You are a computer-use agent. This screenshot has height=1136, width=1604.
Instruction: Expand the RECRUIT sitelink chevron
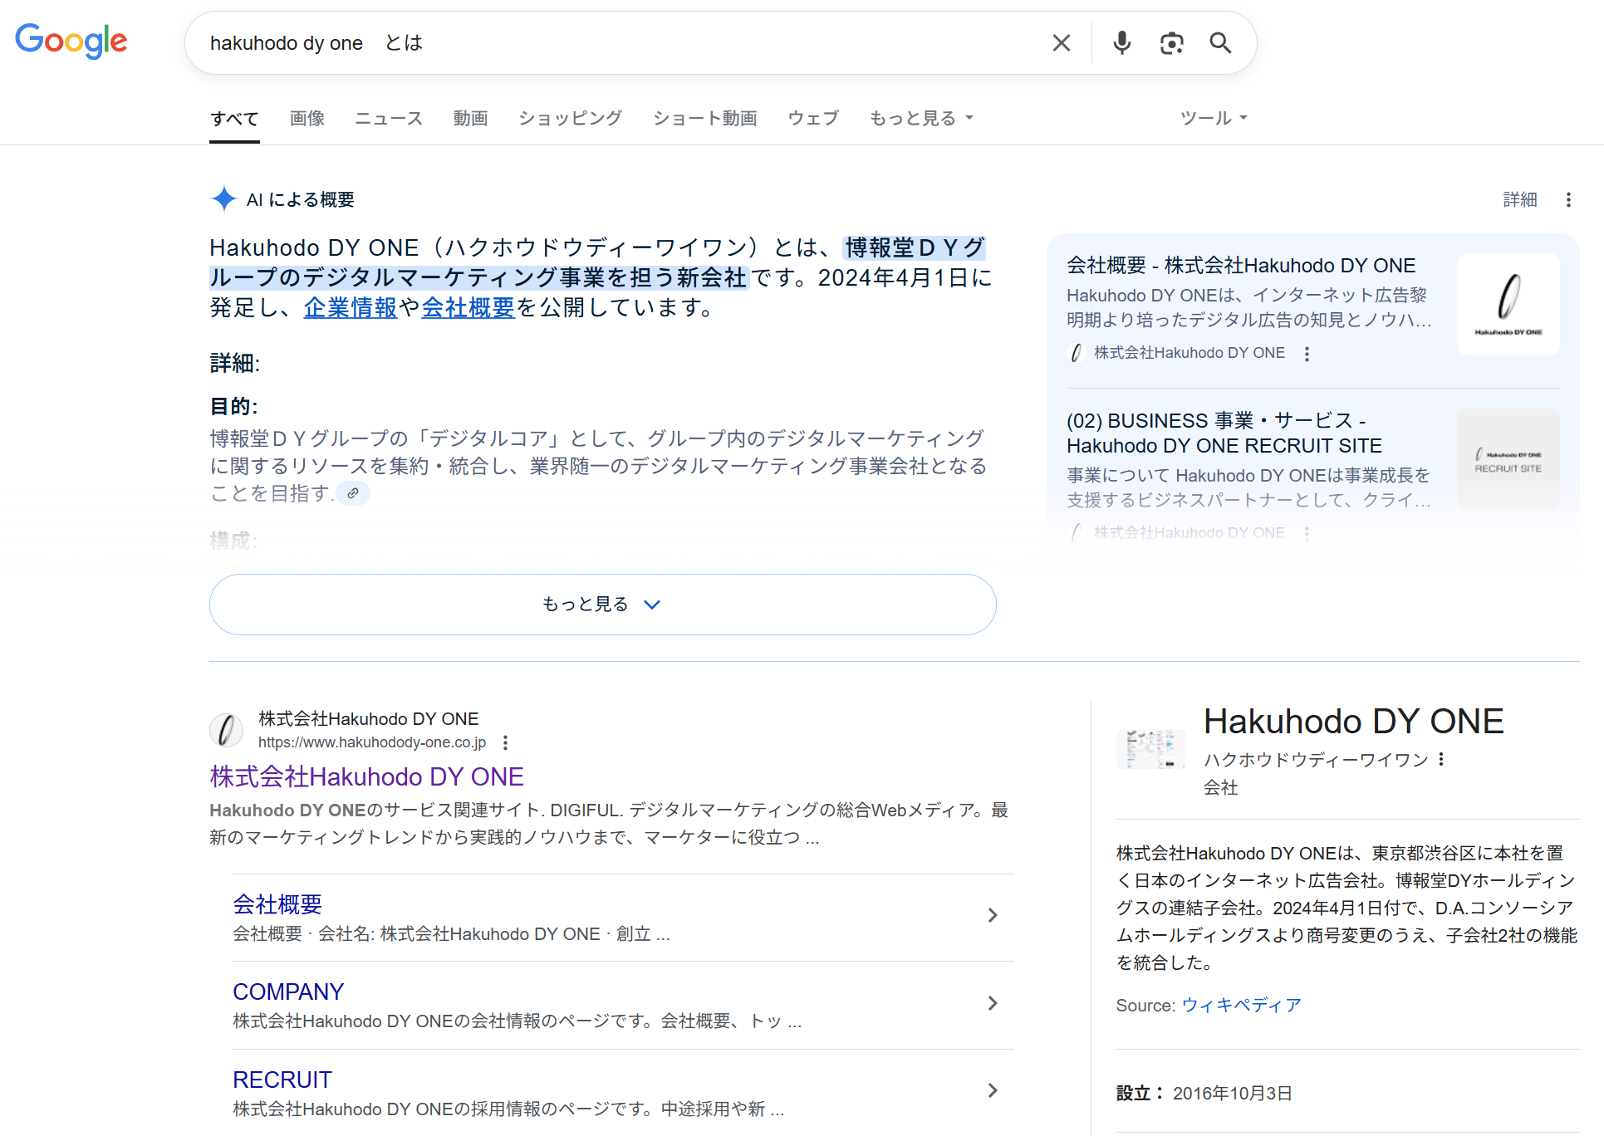pyautogui.click(x=993, y=1090)
